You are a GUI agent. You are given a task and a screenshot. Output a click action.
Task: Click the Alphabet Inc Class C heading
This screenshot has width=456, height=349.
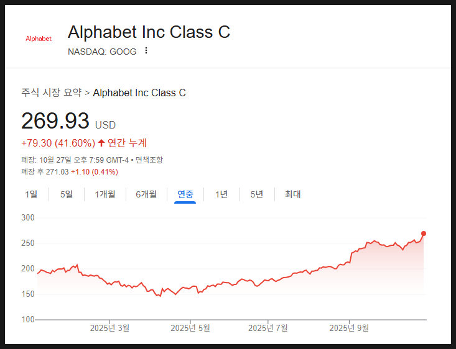(x=149, y=32)
